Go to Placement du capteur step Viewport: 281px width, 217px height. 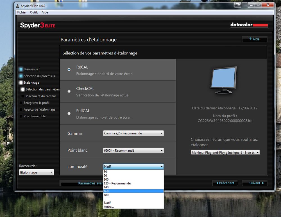point(41,96)
